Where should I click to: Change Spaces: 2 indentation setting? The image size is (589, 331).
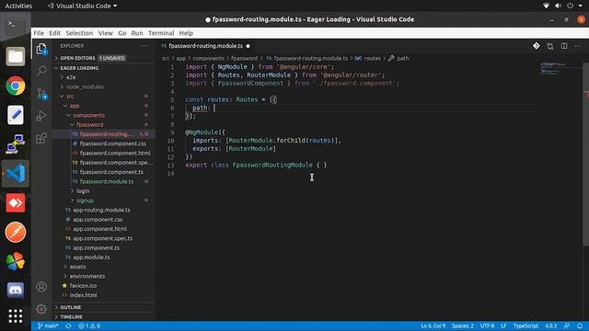(x=462, y=325)
